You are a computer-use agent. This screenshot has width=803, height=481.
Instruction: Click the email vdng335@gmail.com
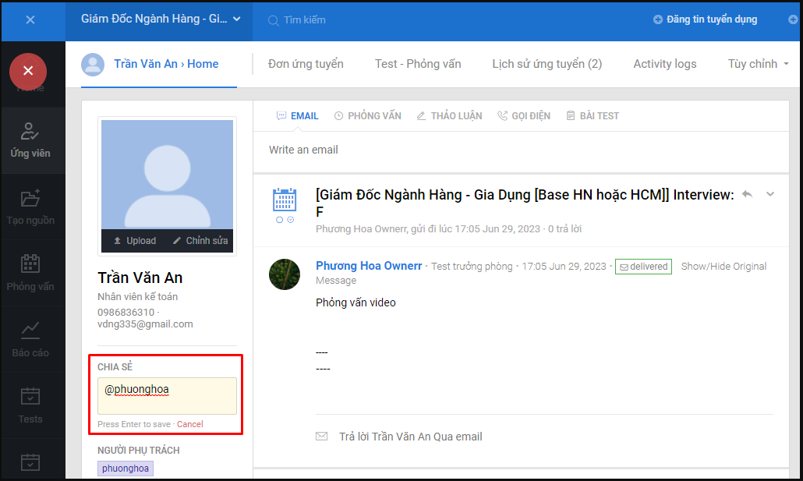[x=146, y=324]
